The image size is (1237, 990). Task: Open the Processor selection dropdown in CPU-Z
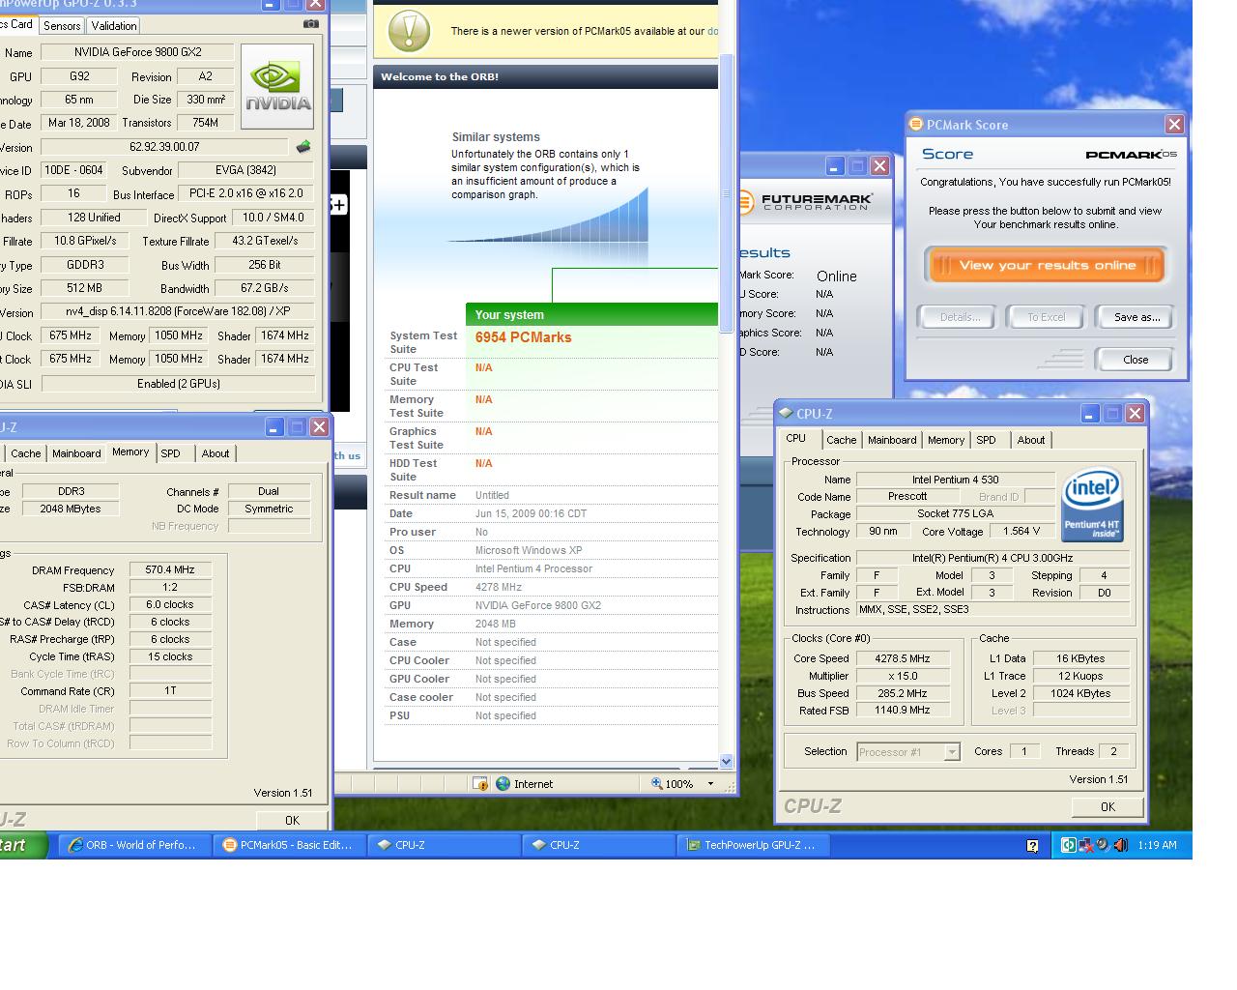pos(952,752)
